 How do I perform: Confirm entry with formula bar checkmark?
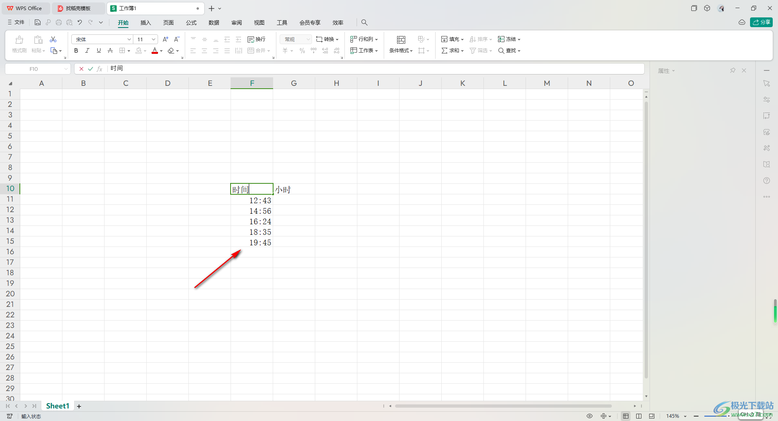click(x=90, y=69)
